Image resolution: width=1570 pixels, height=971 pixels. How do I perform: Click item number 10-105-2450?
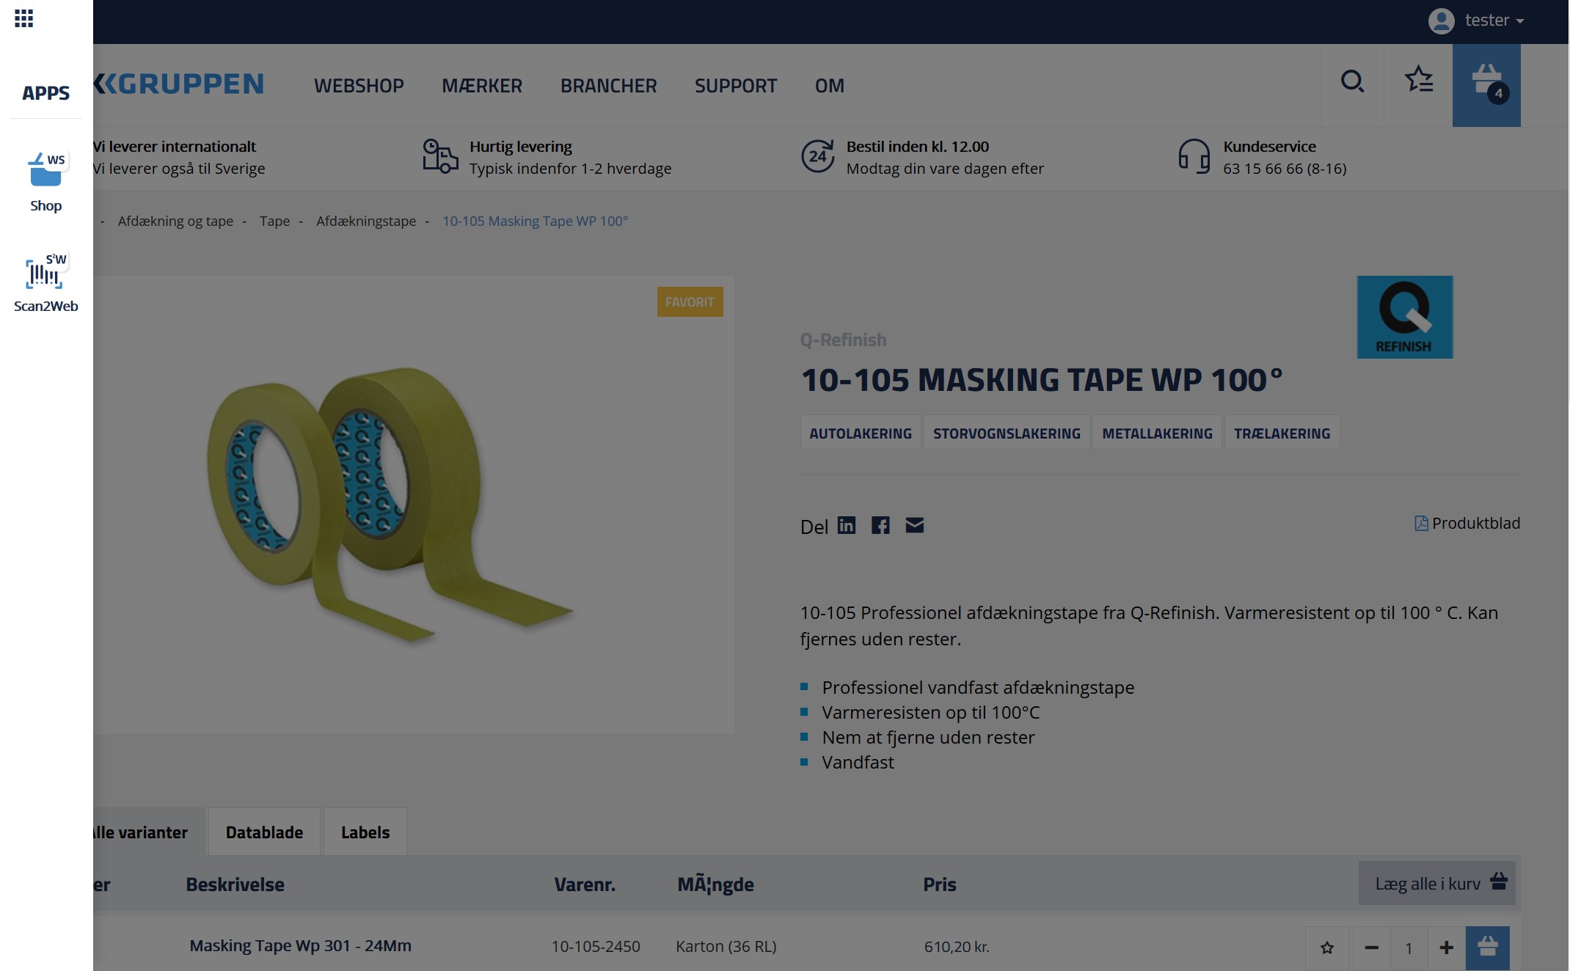pos(596,946)
